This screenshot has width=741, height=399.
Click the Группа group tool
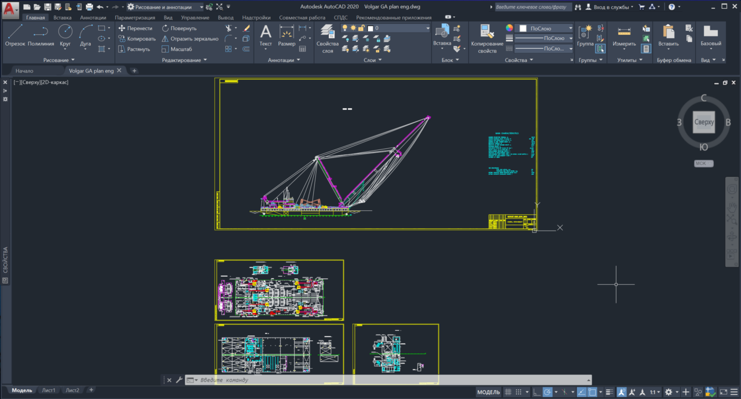(x=585, y=36)
